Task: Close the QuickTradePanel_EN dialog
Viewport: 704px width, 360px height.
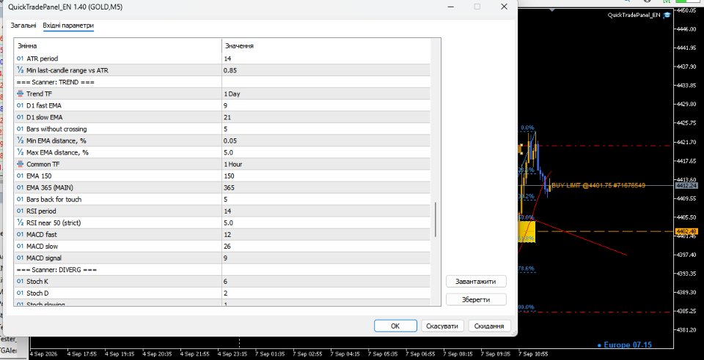Action: click(x=504, y=7)
